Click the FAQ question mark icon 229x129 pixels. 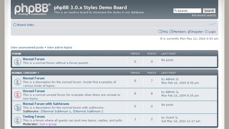[x=160, y=32]
